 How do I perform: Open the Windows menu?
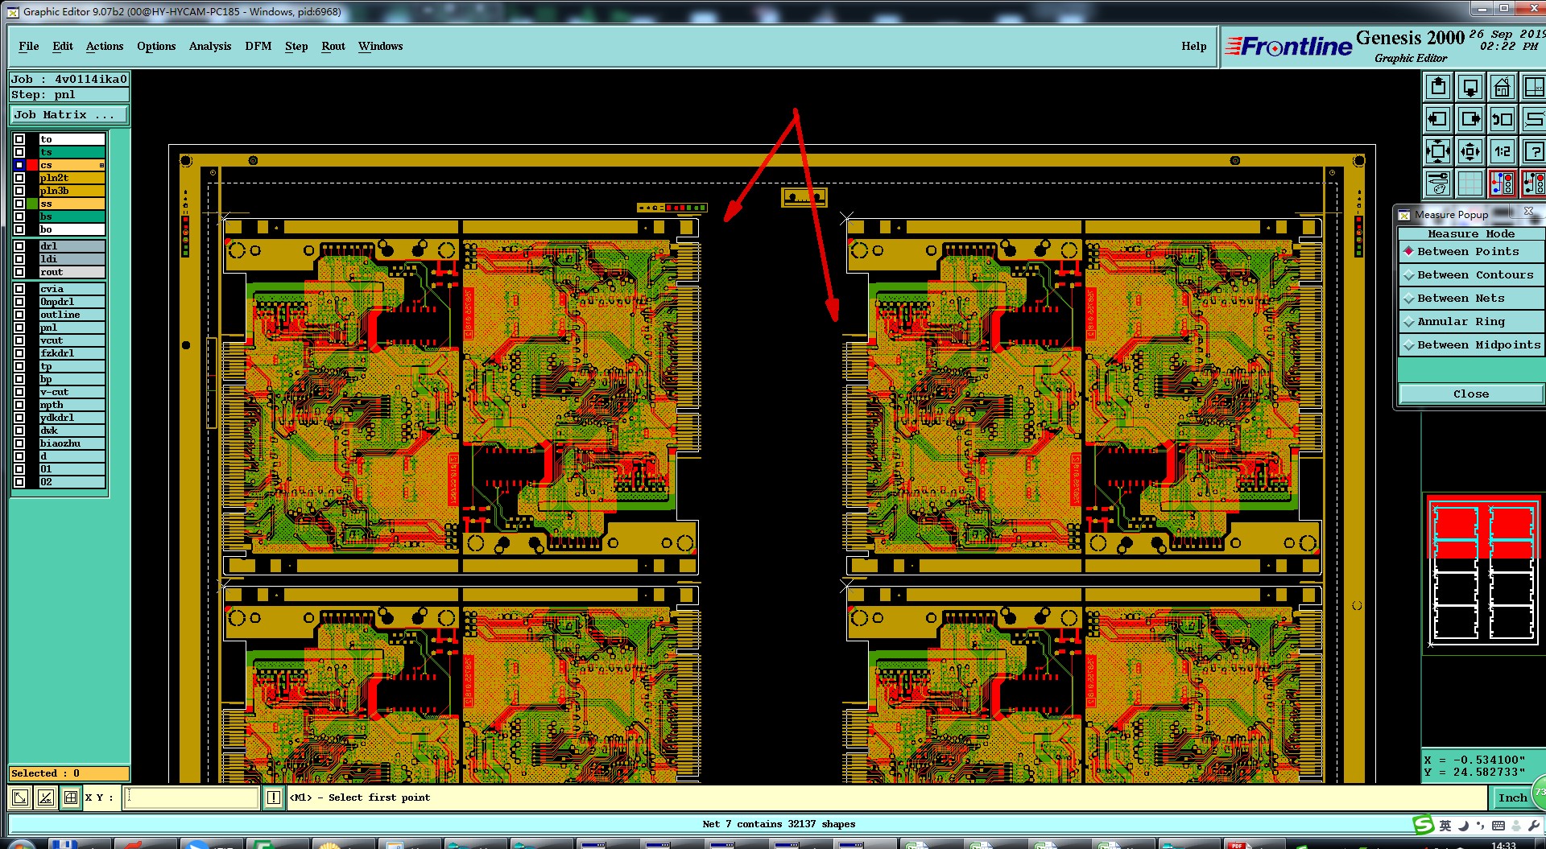pos(381,46)
